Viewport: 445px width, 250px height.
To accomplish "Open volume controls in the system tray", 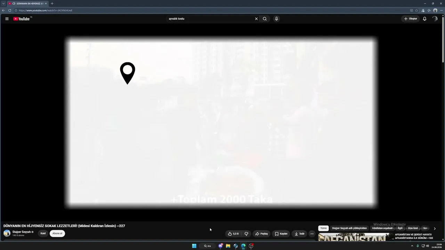I will pyautogui.click(x=427, y=246).
